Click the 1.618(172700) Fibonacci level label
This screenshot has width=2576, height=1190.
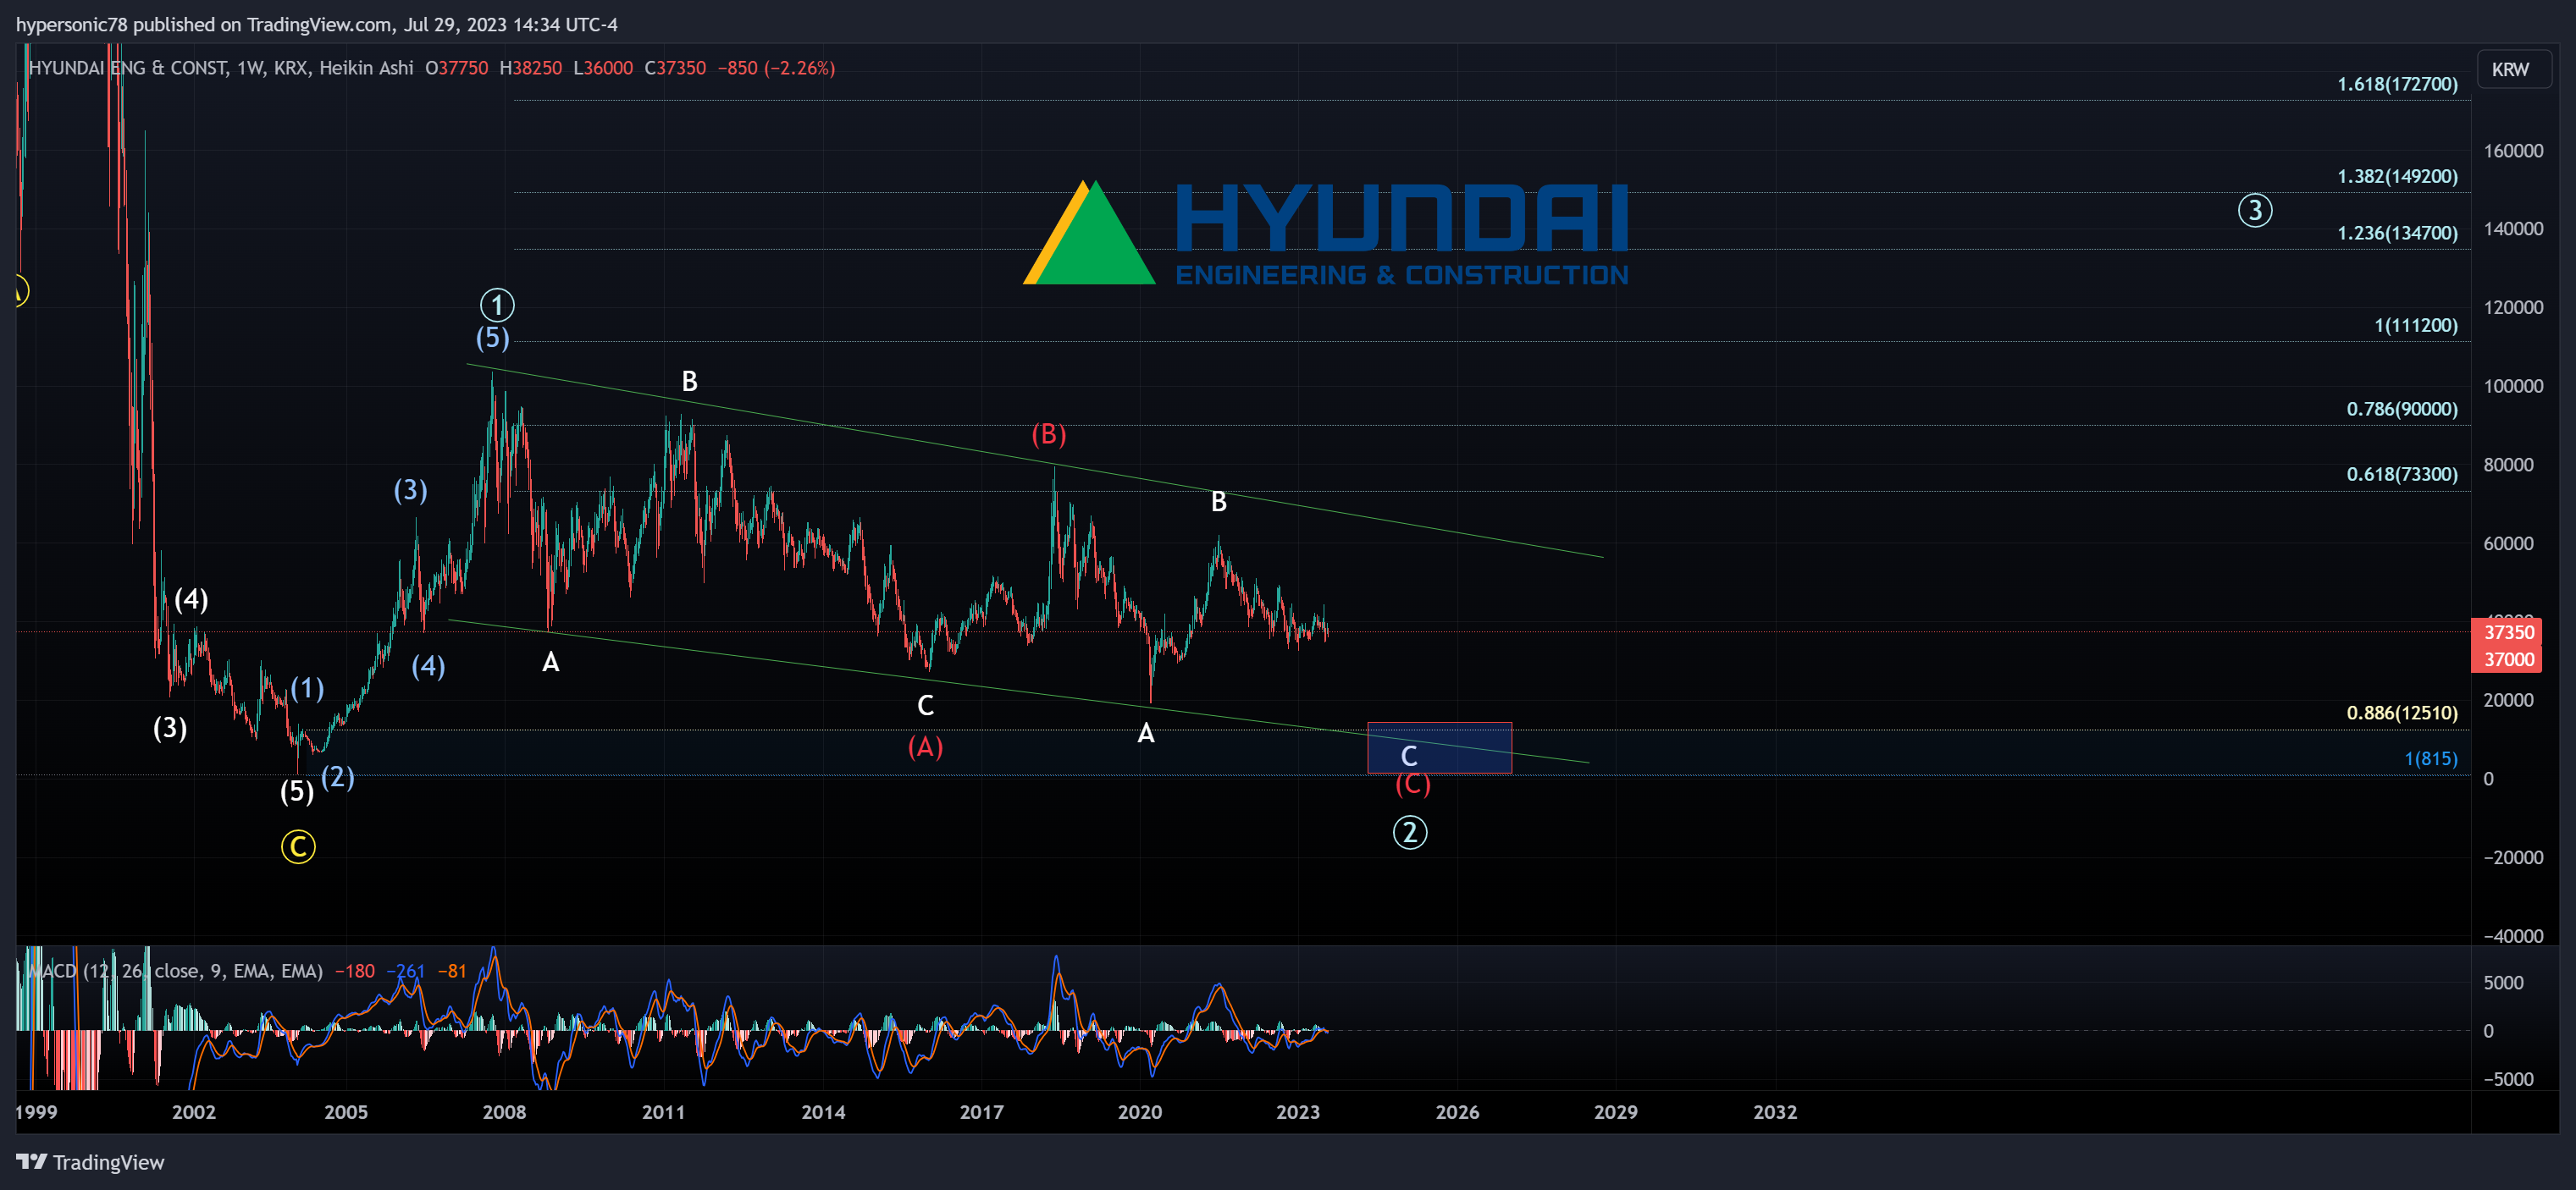click(2397, 84)
